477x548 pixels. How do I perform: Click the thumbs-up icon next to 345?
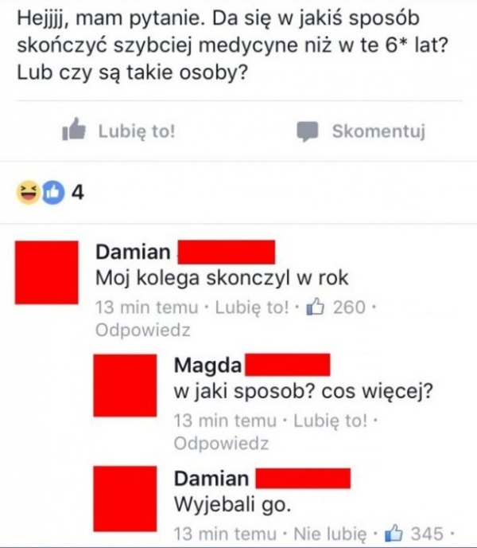tap(394, 534)
